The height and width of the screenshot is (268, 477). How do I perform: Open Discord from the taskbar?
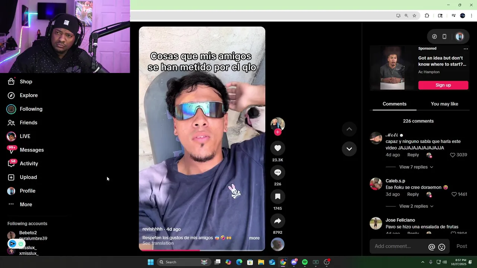[x=294, y=262]
